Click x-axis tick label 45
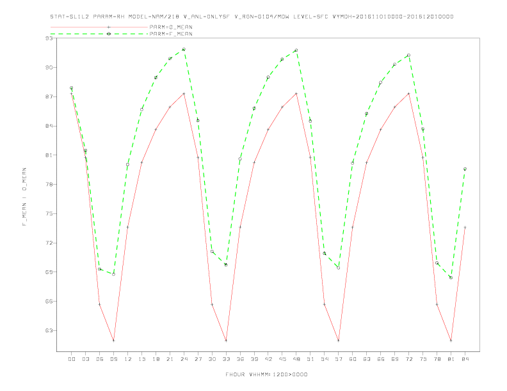This screenshot has width=507, height=391. coord(282,359)
